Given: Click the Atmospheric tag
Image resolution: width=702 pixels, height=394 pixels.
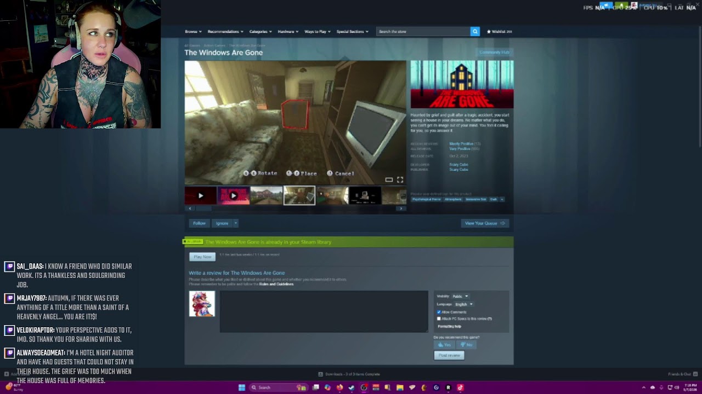Looking at the screenshot, I should (x=453, y=199).
